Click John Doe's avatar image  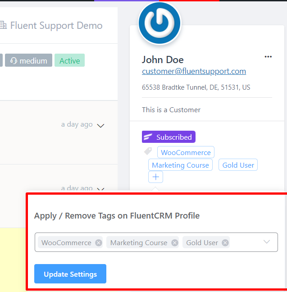(x=159, y=23)
